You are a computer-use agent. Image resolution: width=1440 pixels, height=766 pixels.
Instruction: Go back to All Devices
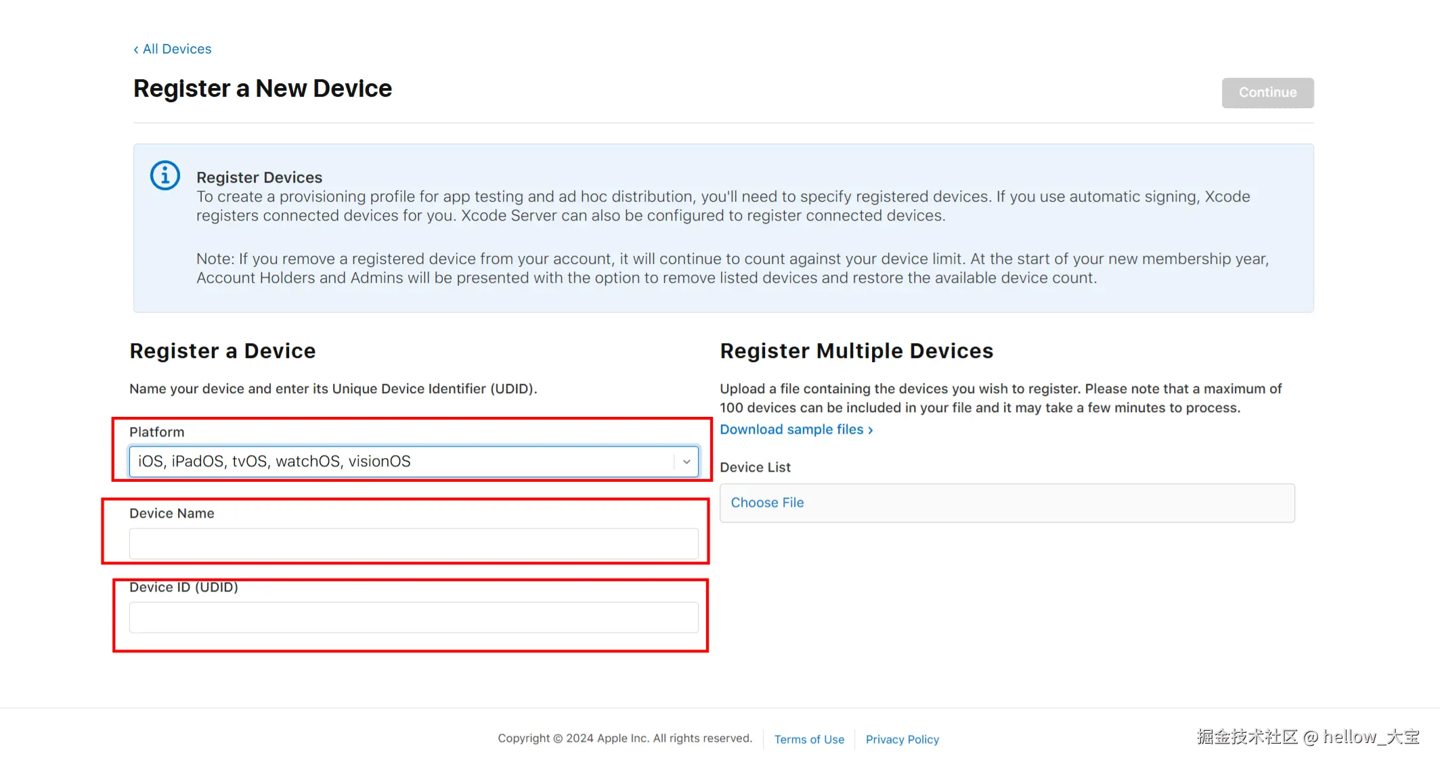[177, 49]
